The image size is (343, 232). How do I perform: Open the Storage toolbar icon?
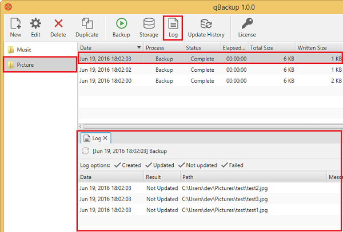[149, 28]
